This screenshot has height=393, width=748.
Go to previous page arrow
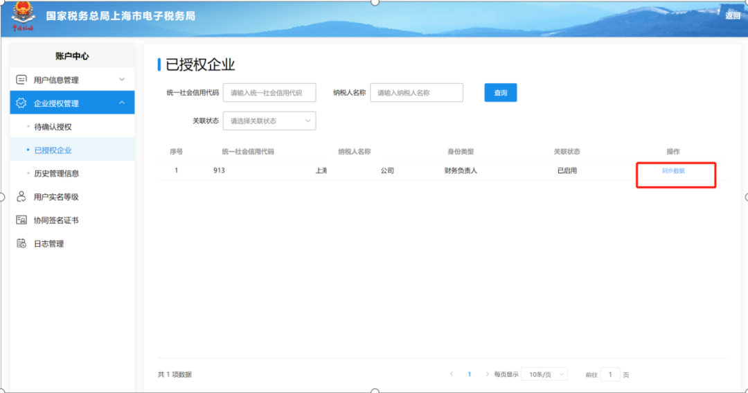[452, 374]
